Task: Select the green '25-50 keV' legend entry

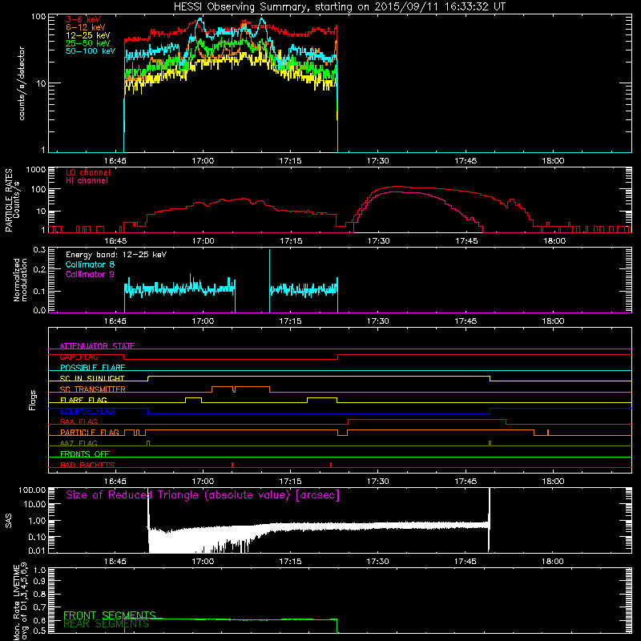Action: [87, 43]
